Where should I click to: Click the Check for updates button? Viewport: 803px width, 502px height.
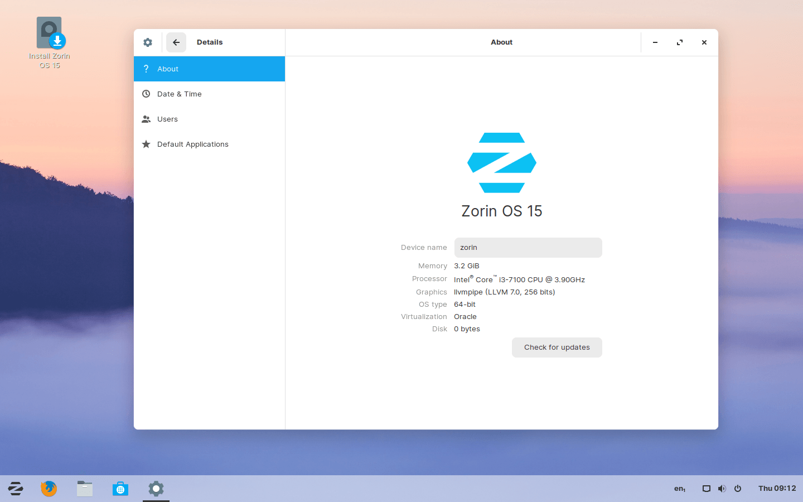pos(557,347)
